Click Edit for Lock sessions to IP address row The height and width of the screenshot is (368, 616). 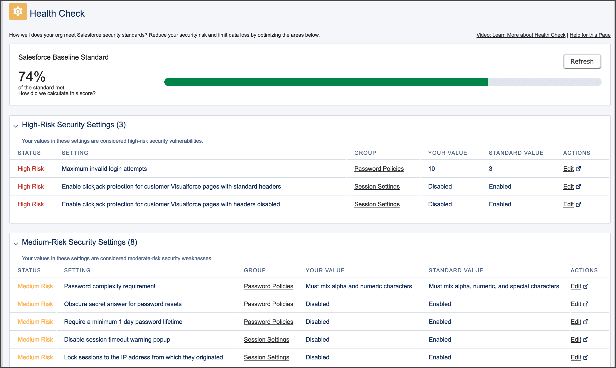[x=576, y=357]
